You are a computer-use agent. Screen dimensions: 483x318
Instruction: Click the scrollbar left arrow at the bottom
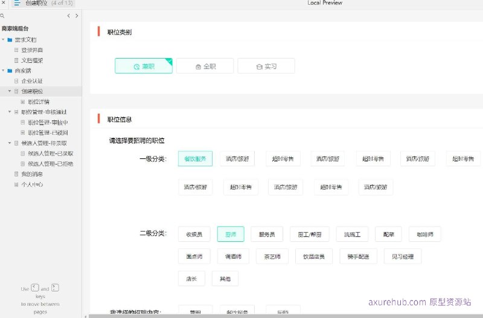86,316
